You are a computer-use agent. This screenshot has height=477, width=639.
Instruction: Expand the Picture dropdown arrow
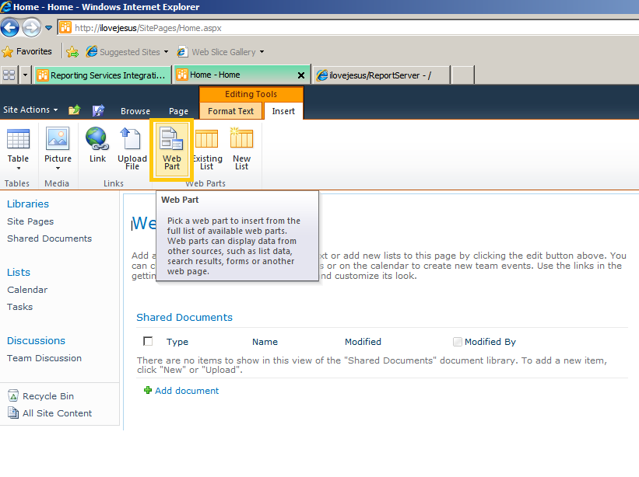tap(58, 168)
